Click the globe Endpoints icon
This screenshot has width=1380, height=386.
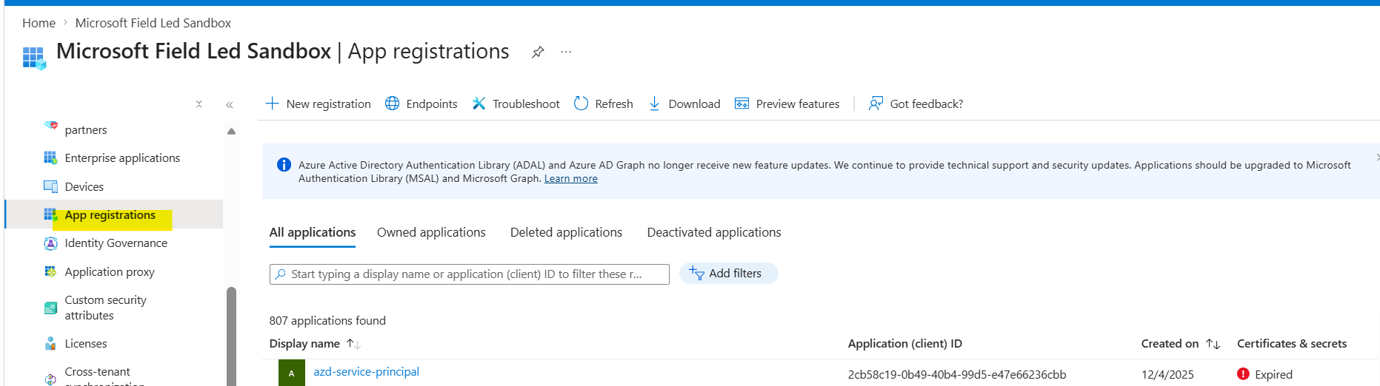393,104
